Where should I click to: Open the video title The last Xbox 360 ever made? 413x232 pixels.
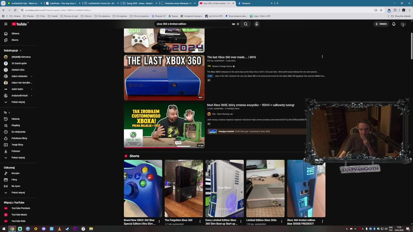click(231, 57)
